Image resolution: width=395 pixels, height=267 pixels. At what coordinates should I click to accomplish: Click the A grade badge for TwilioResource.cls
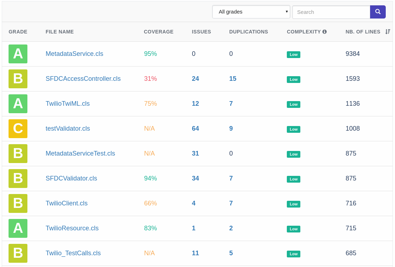pos(18,229)
